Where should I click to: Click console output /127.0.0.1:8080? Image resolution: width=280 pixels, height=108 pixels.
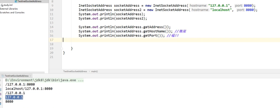(x=20, y=84)
